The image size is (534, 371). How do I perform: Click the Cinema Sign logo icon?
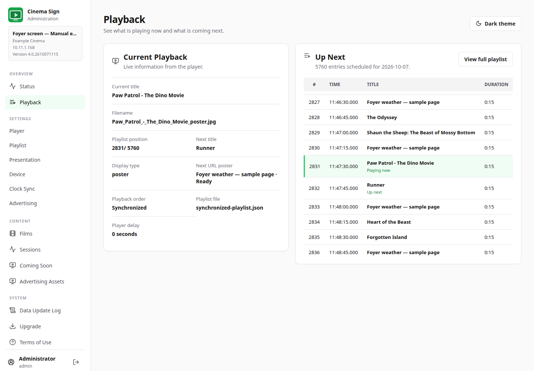(16, 15)
